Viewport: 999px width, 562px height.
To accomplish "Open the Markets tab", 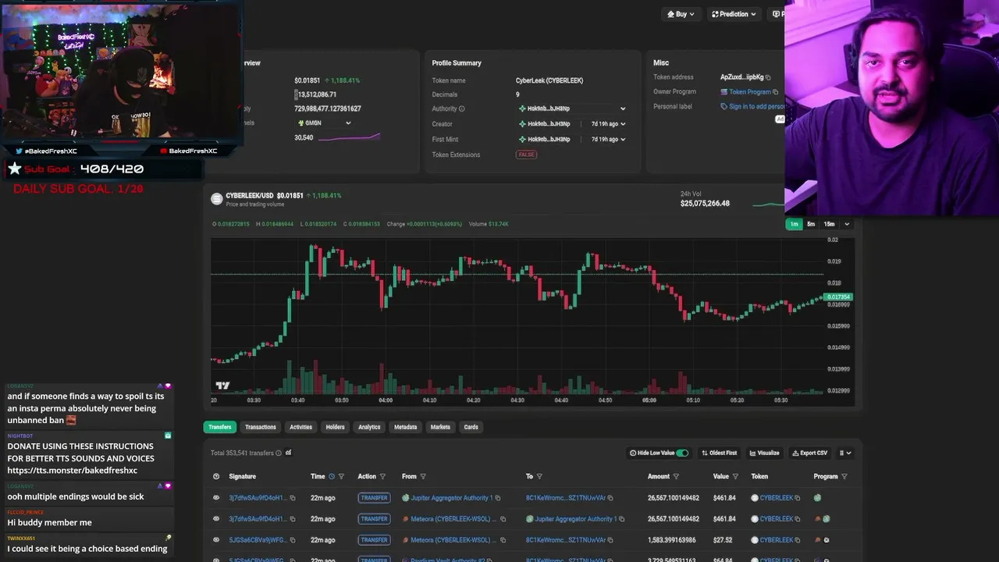I will click(440, 427).
